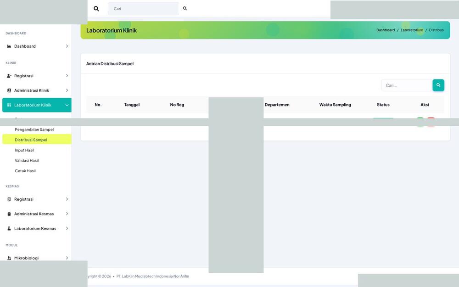Open the Dashboard menu label in sidebar
459x287 pixels.
tap(25, 46)
